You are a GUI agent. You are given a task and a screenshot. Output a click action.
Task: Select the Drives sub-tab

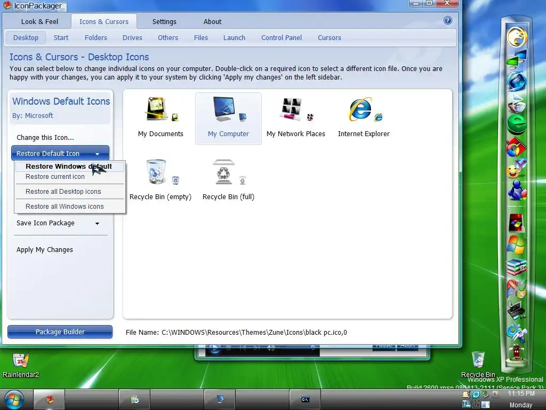coord(132,38)
